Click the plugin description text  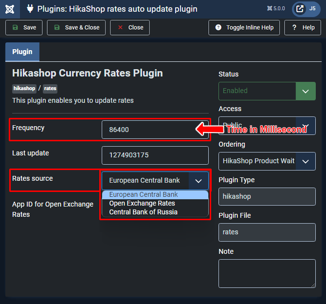(x=73, y=100)
